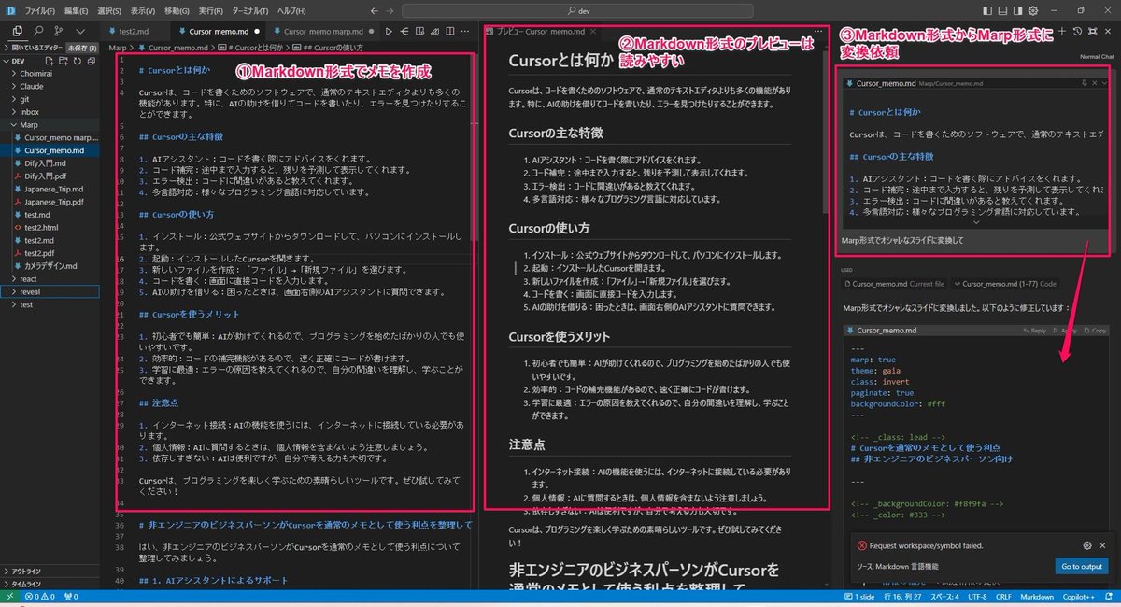Screen dimensions: 1121x607
Task: Go back with navigation arrow
Action: 374,10
